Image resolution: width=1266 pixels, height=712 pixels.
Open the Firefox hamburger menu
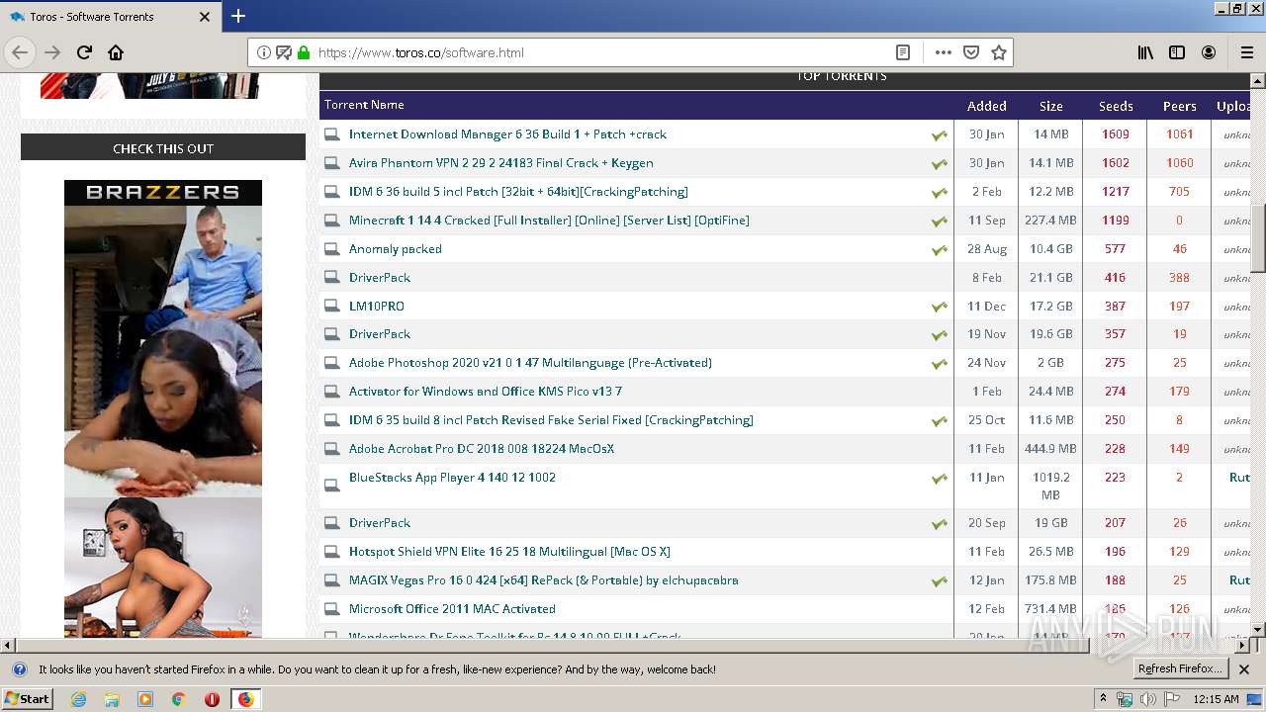(1247, 52)
